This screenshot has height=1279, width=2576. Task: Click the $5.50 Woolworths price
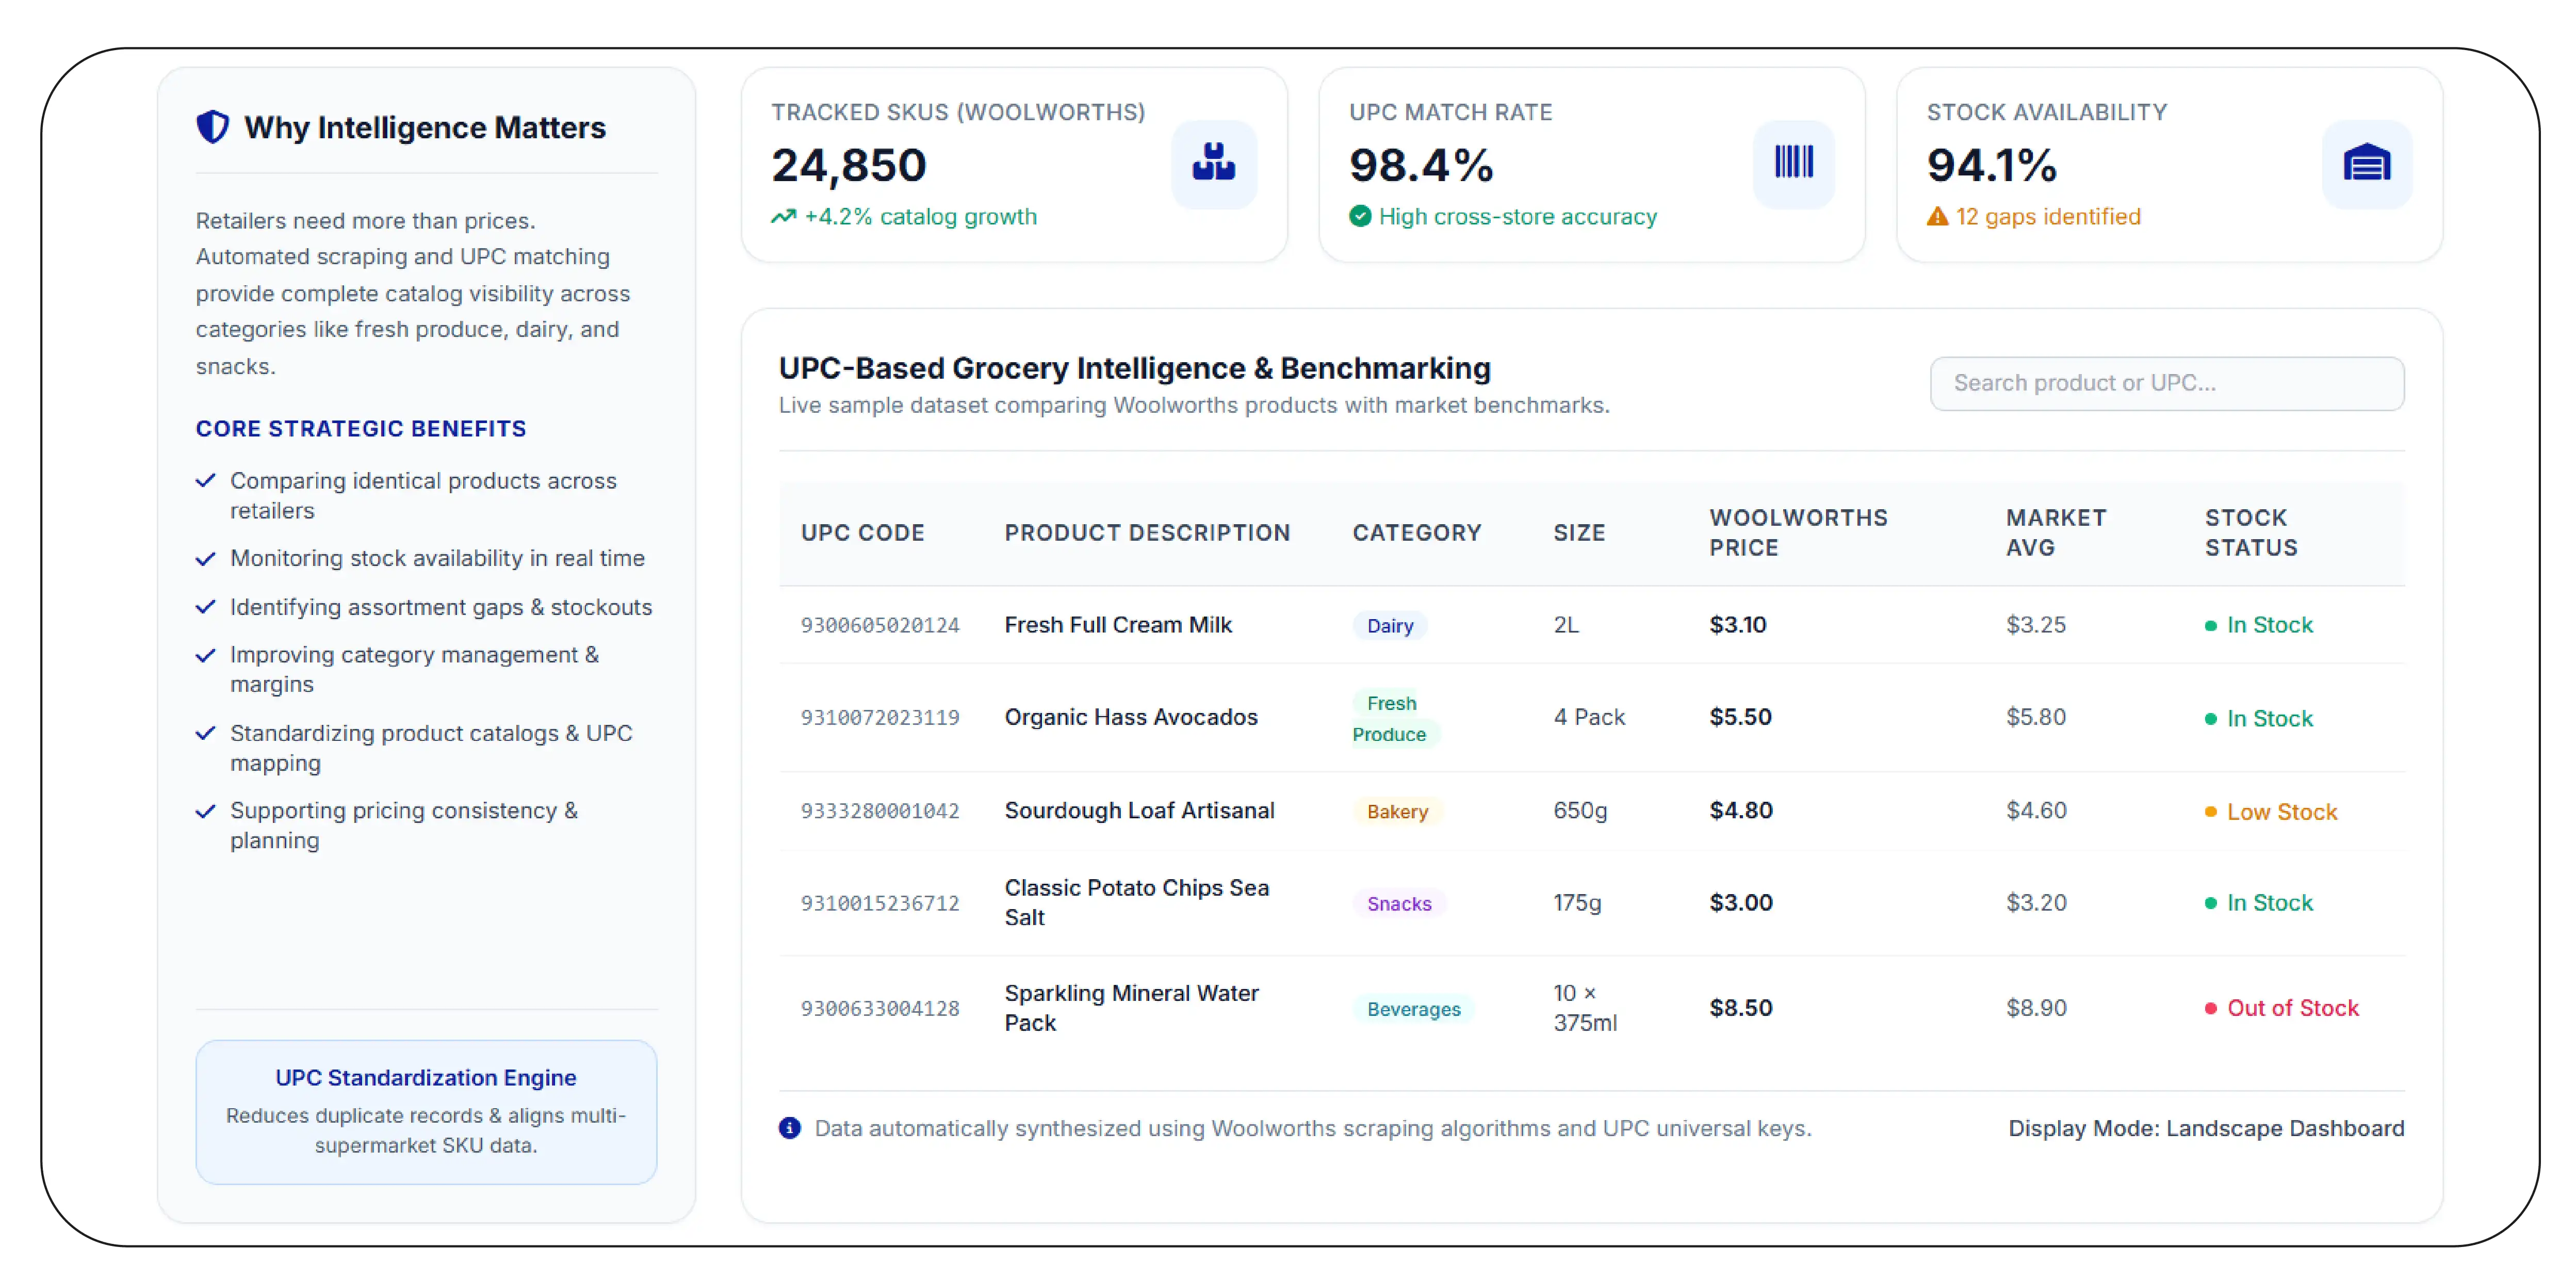(x=1740, y=717)
